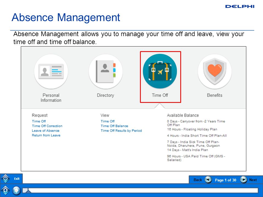The height and width of the screenshot is (197, 263).
Task: Open the Directory address book icon
Action: pyautogui.click(x=105, y=71)
